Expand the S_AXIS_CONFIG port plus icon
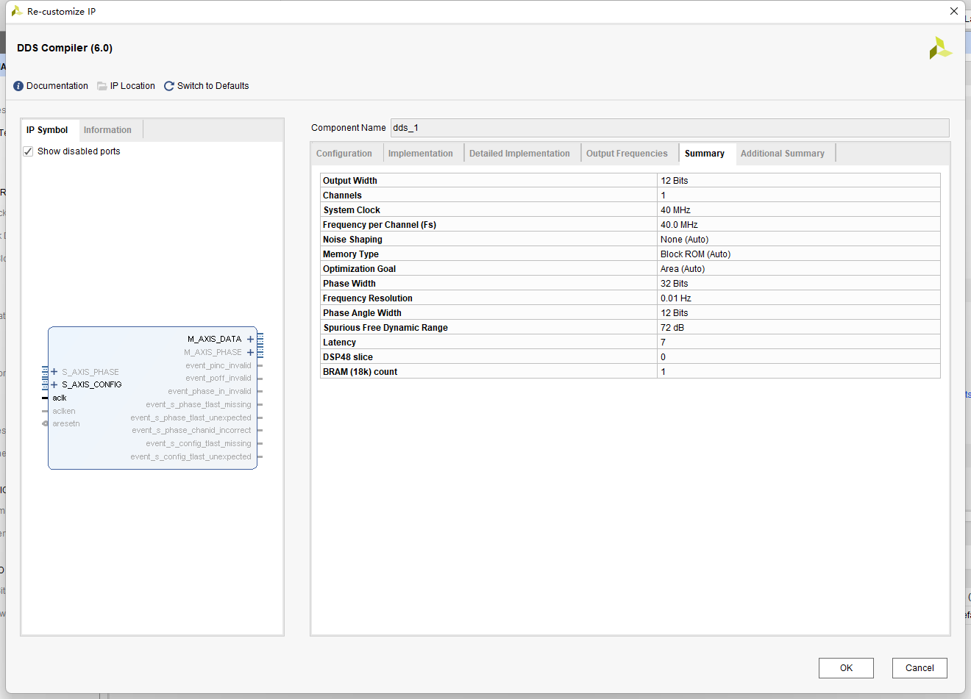Image resolution: width=971 pixels, height=699 pixels. pyautogui.click(x=54, y=384)
